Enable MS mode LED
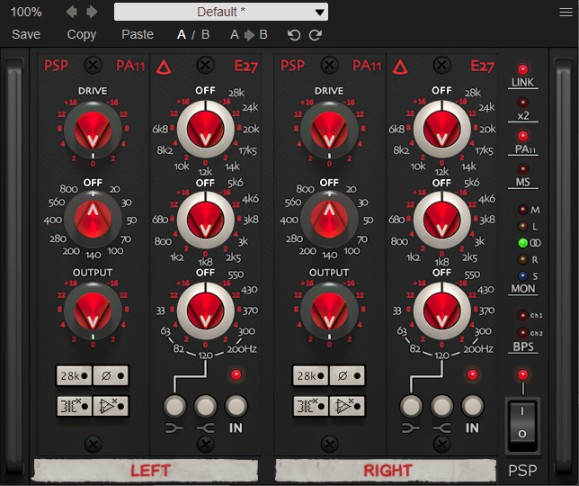The image size is (579, 486). pos(522,169)
